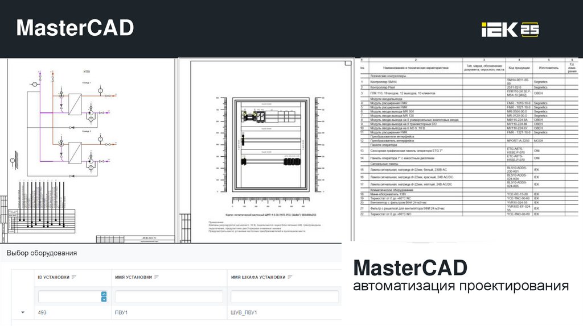Click the ID УСТАНОВКИ column filter icon
The height and width of the screenshot is (326, 583).
73,277
